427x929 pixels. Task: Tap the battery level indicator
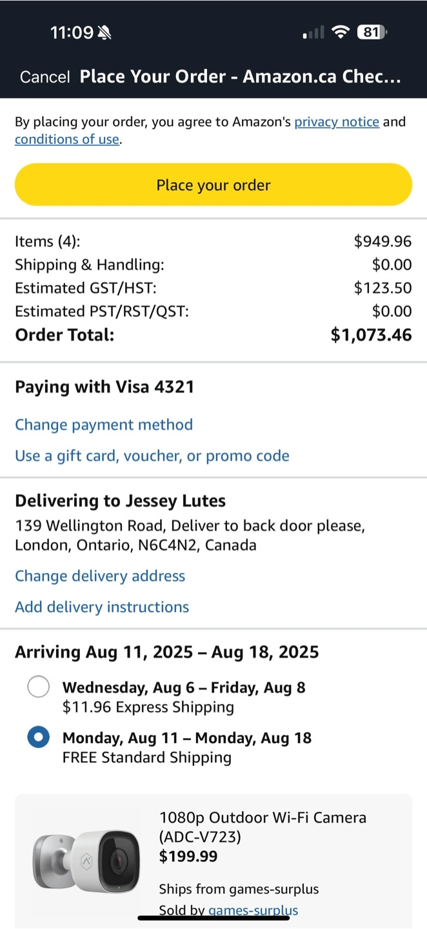(372, 32)
